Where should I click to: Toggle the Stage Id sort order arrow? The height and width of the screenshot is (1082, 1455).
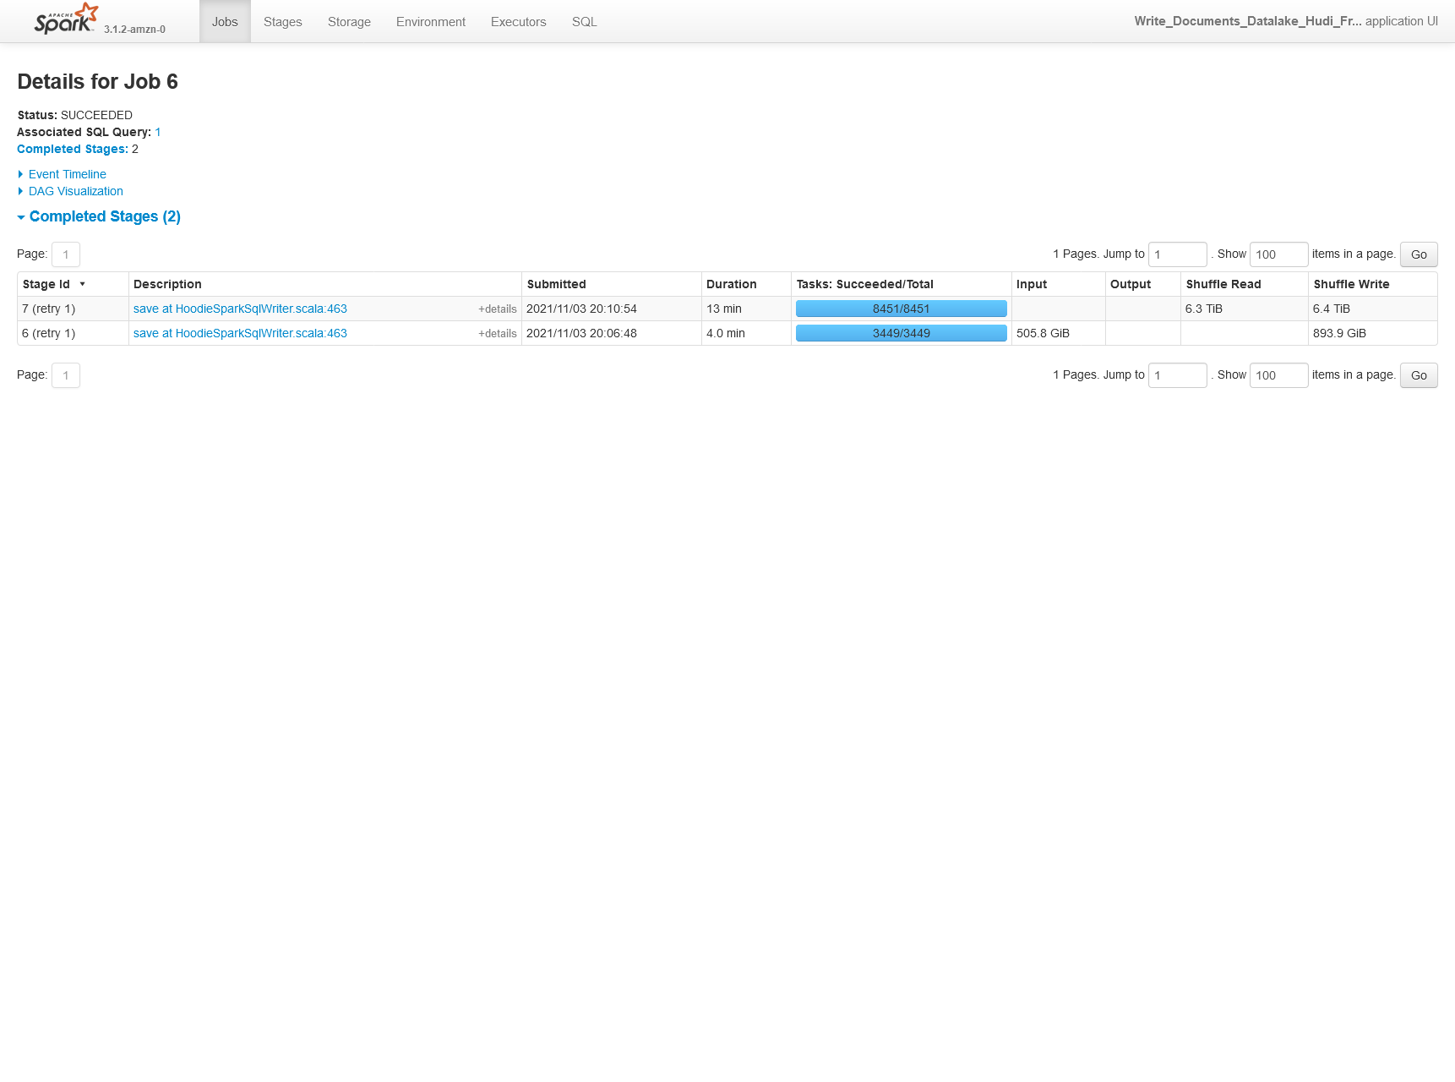pos(82,285)
